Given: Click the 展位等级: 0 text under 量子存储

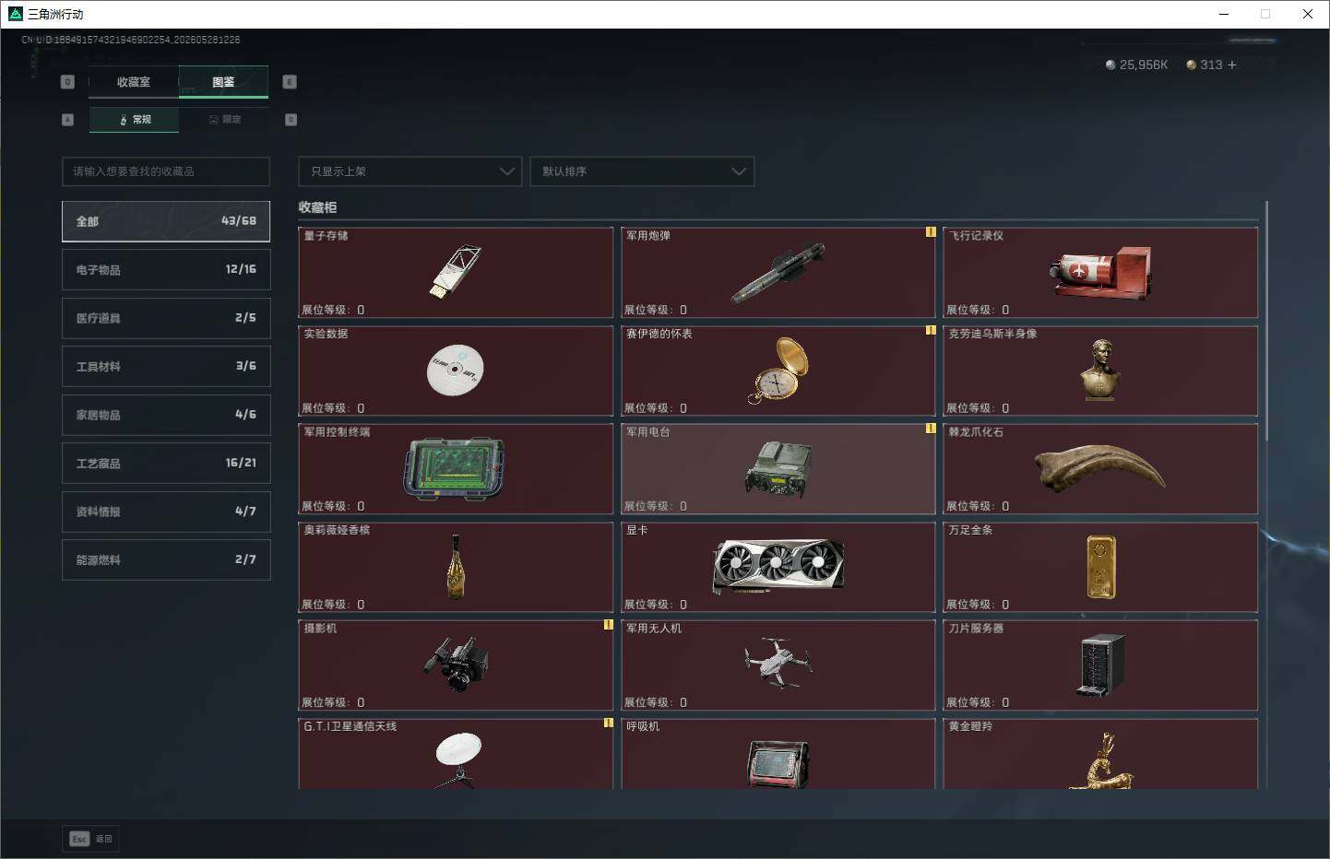Looking at the screenshot, I should pyautogui.click(x=333, y=310).
